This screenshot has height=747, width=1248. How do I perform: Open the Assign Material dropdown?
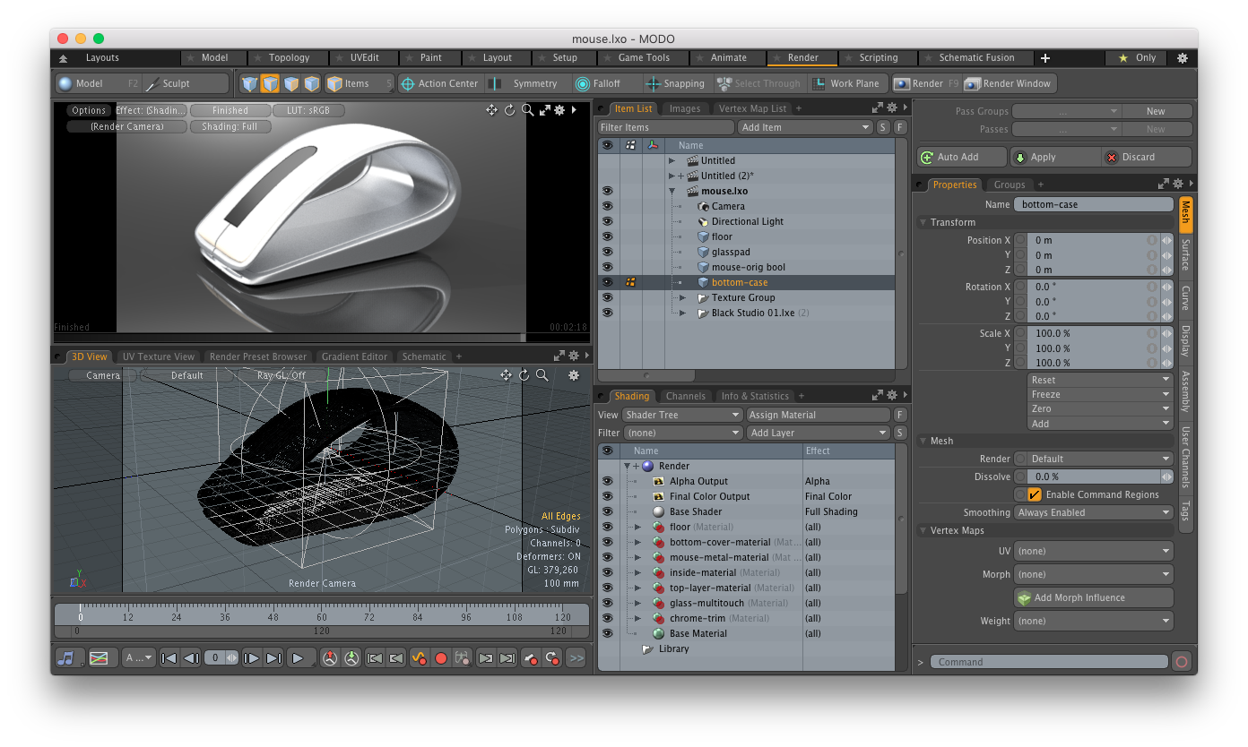click(819, 415)
